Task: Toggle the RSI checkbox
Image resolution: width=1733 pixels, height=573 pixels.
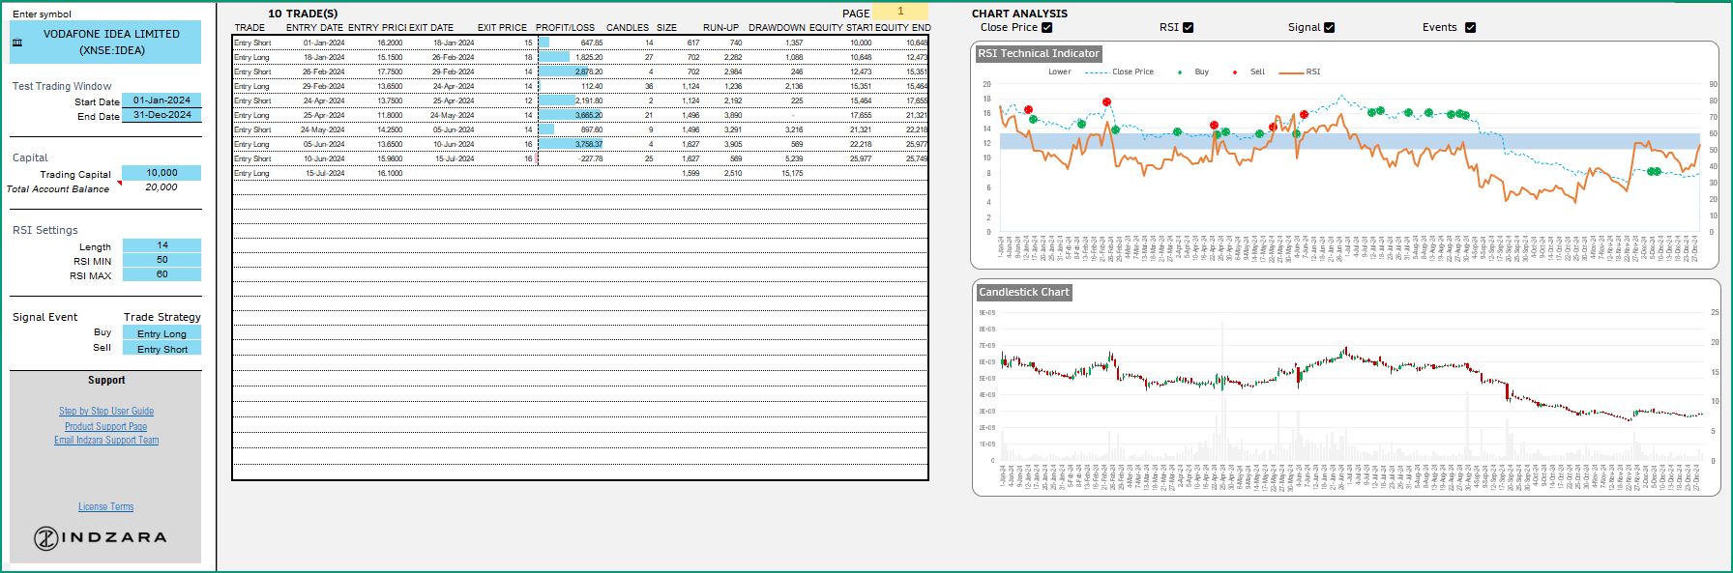Action: pos(1189,28)
